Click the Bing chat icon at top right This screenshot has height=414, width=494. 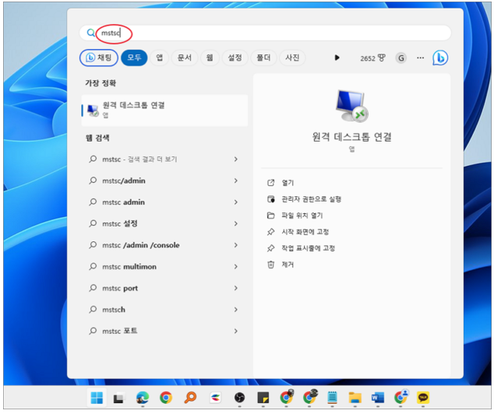(x=439, y=58)
